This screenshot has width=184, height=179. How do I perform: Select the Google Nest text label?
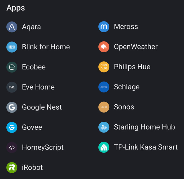(x=42, y=107)
